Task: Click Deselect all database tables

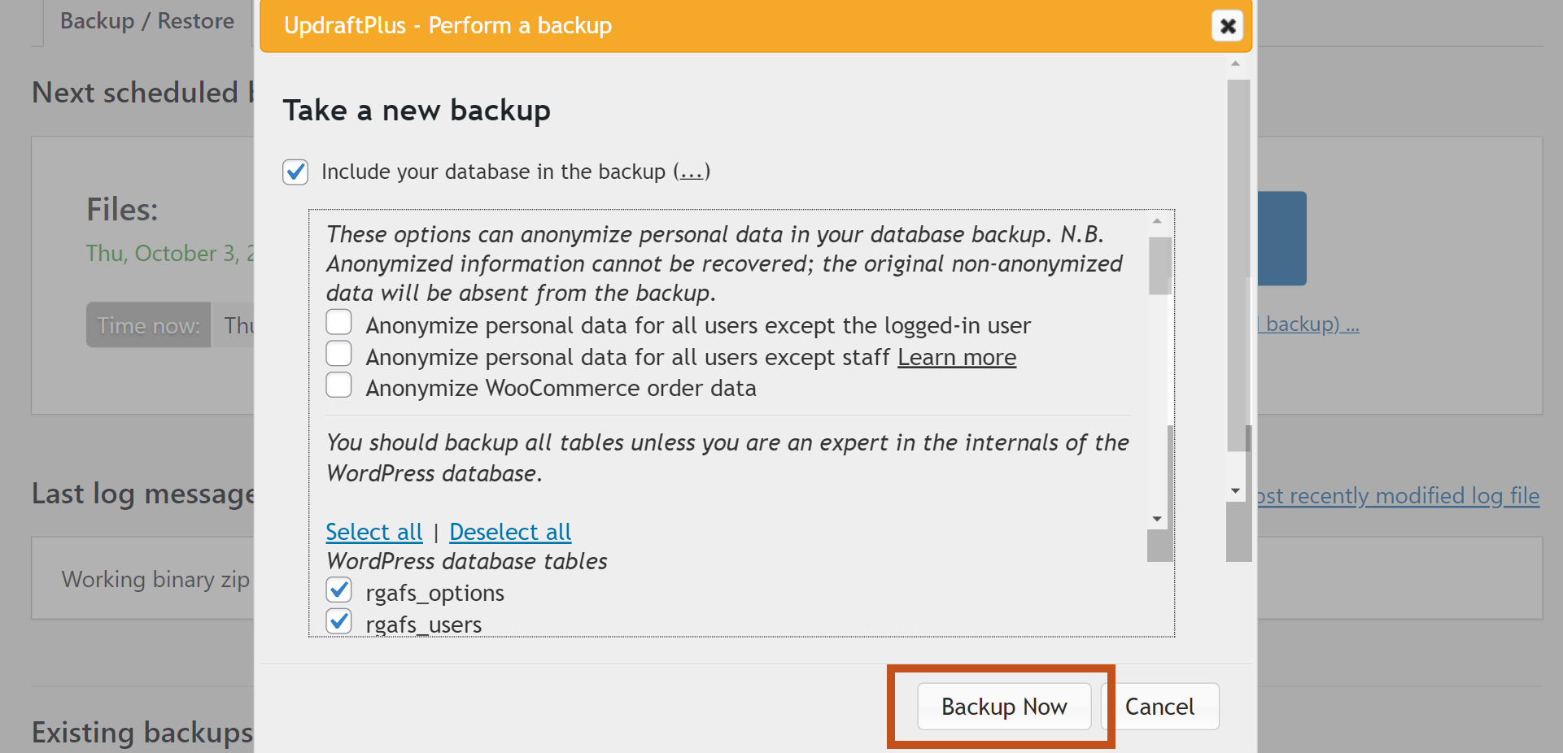Action: click(x=510, y=532)
